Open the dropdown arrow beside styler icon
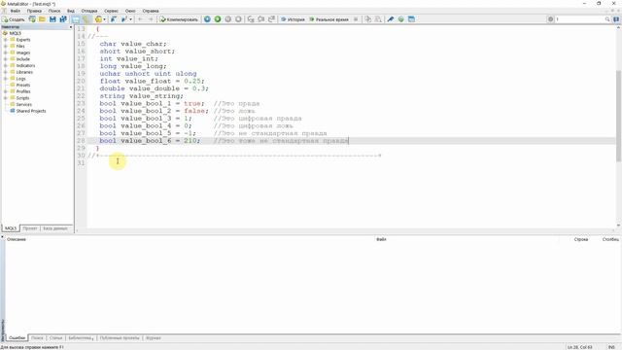 tap(104, 19)
